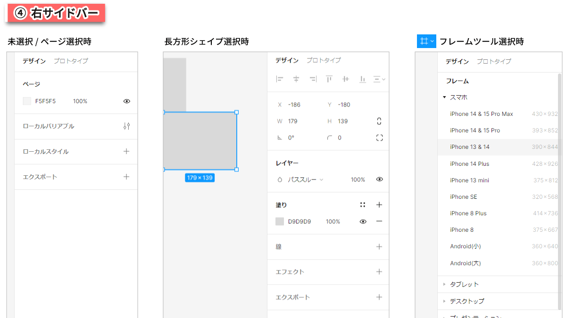Click the page background opacity 100%
The width and height of the screenshot is (566, 318).
[x=80, y=101]
